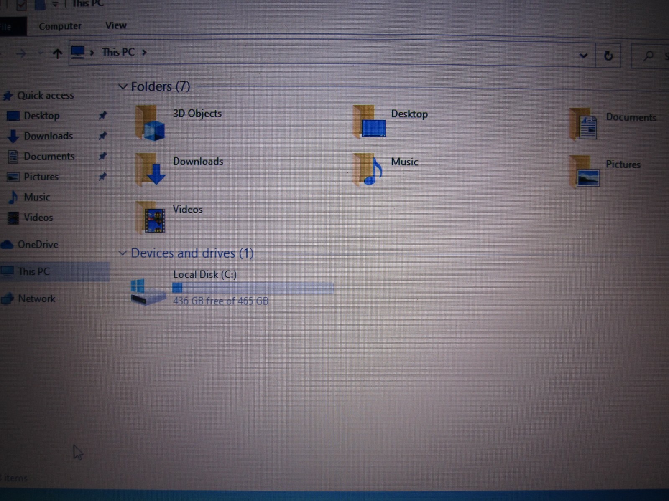Select the Local Disk (C:) drive icon
The image size is (669, 501).
(148, 292)
